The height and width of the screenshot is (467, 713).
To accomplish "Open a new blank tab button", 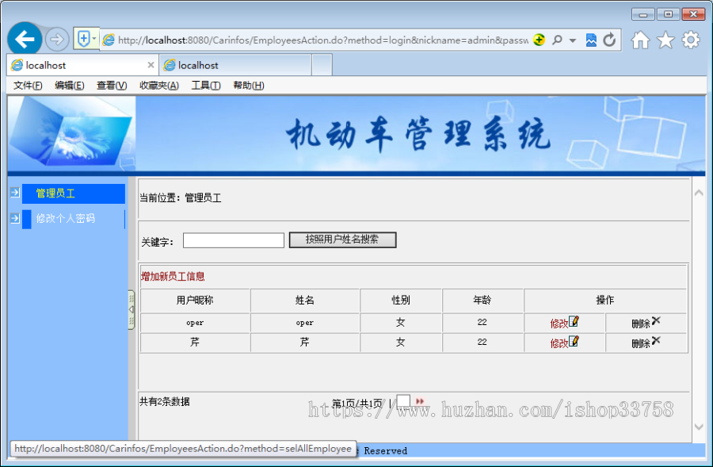I will 322,65.
